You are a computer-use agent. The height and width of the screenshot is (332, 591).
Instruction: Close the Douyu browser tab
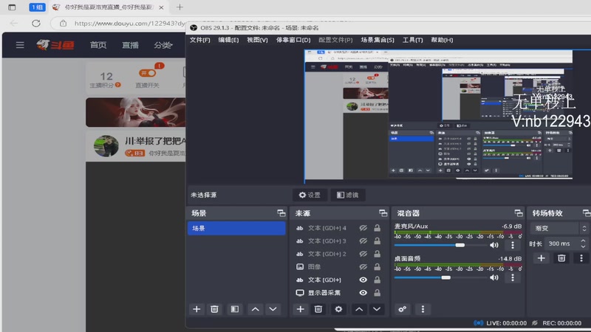161,7
